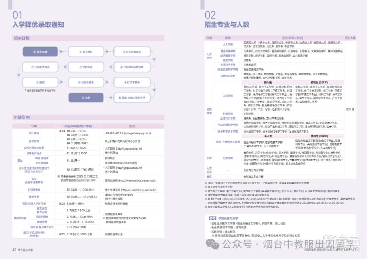Open the www.jinhakapply.com link
The image size is (367, 259).
coord(137,133)
